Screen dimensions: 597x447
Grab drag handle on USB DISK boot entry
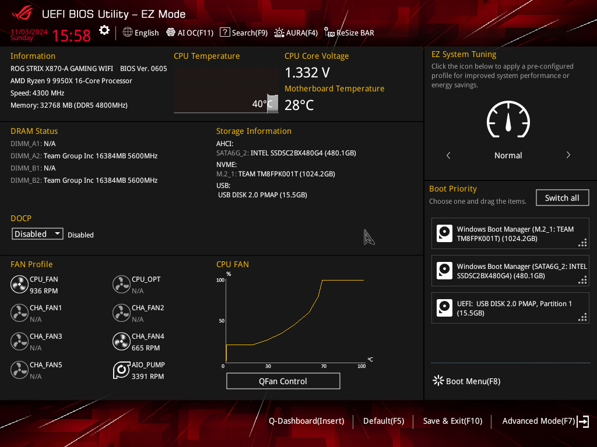pos(583,317)
